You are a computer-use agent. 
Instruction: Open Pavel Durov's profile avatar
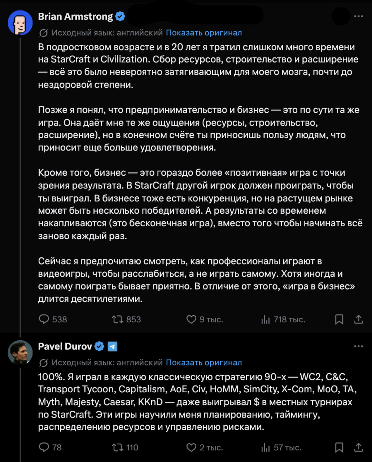(20, 352)
